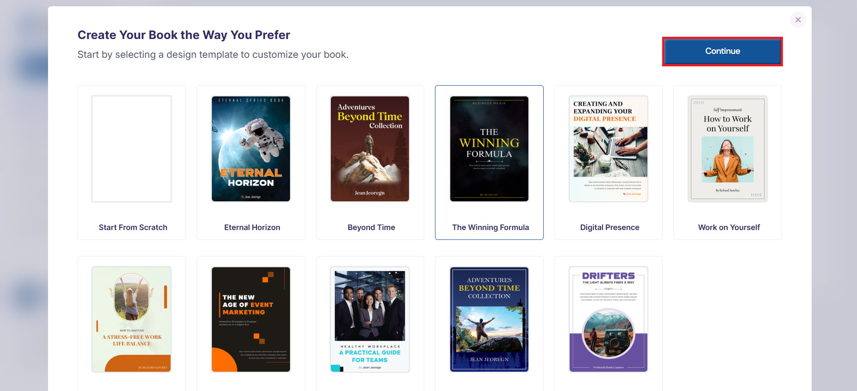857x391 pixels.
Task: Click the Continue button
Action: tap(722, 51)
